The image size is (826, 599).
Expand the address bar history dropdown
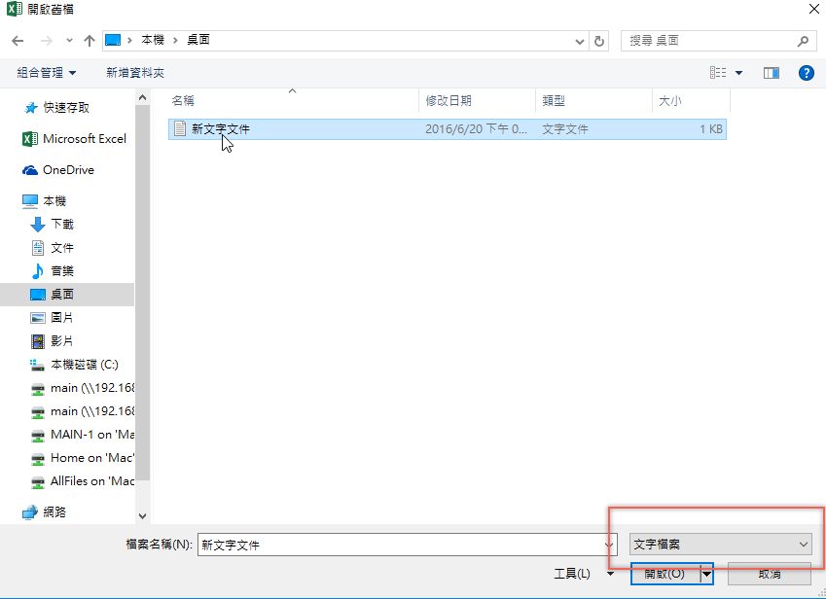pos(580,41)
